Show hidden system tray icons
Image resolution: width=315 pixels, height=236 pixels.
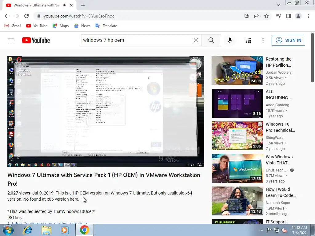tap(261, 230)
